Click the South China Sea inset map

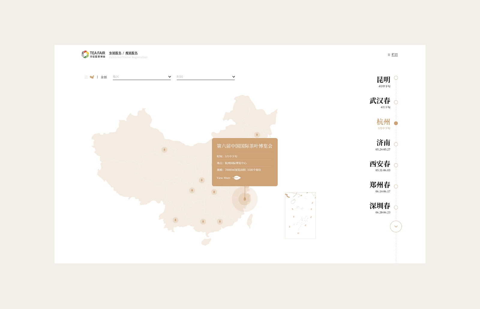[x=300, y=215]
